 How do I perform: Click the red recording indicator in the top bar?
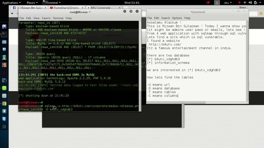coord(239,3)
